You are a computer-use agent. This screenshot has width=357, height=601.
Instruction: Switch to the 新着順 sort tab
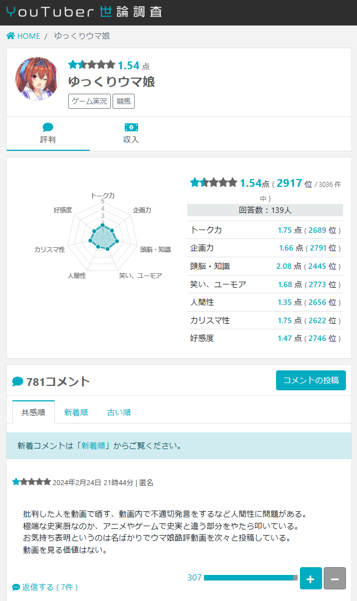pos(76,412)
